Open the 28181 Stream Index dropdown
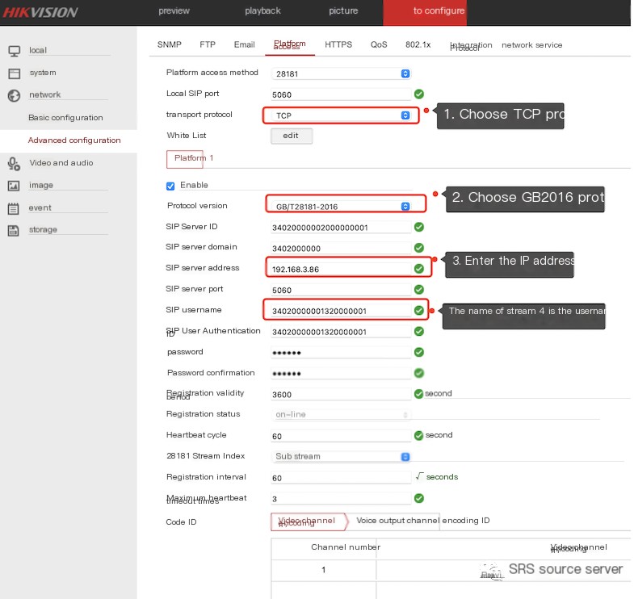This screenshot has width=634, height=599. click(x=341, y=456)
